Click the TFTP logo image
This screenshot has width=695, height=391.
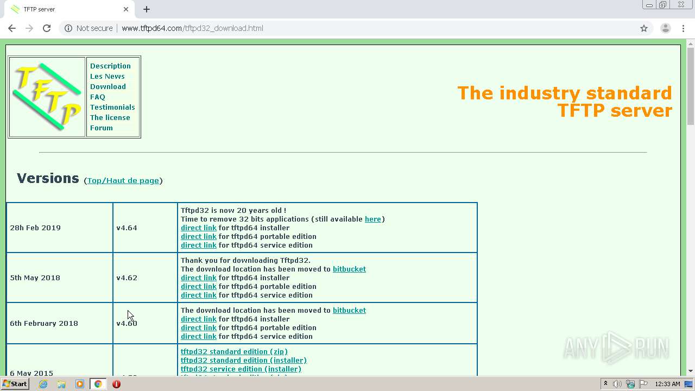coord(47,97)
